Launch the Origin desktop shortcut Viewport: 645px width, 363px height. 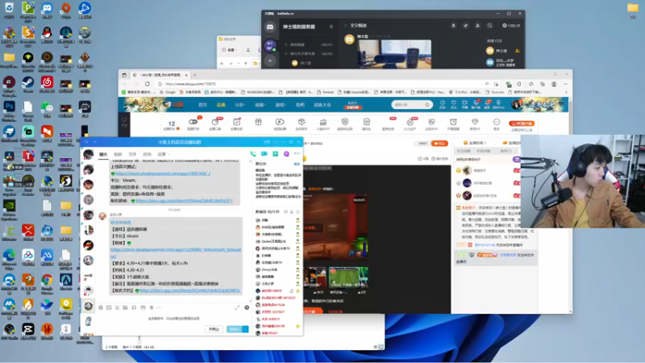coord(66,8)
